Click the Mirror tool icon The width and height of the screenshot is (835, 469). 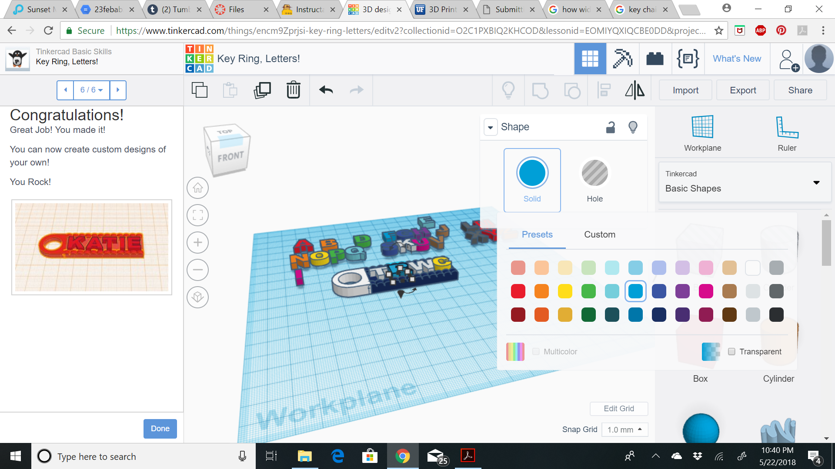click(x=635, y=90)
